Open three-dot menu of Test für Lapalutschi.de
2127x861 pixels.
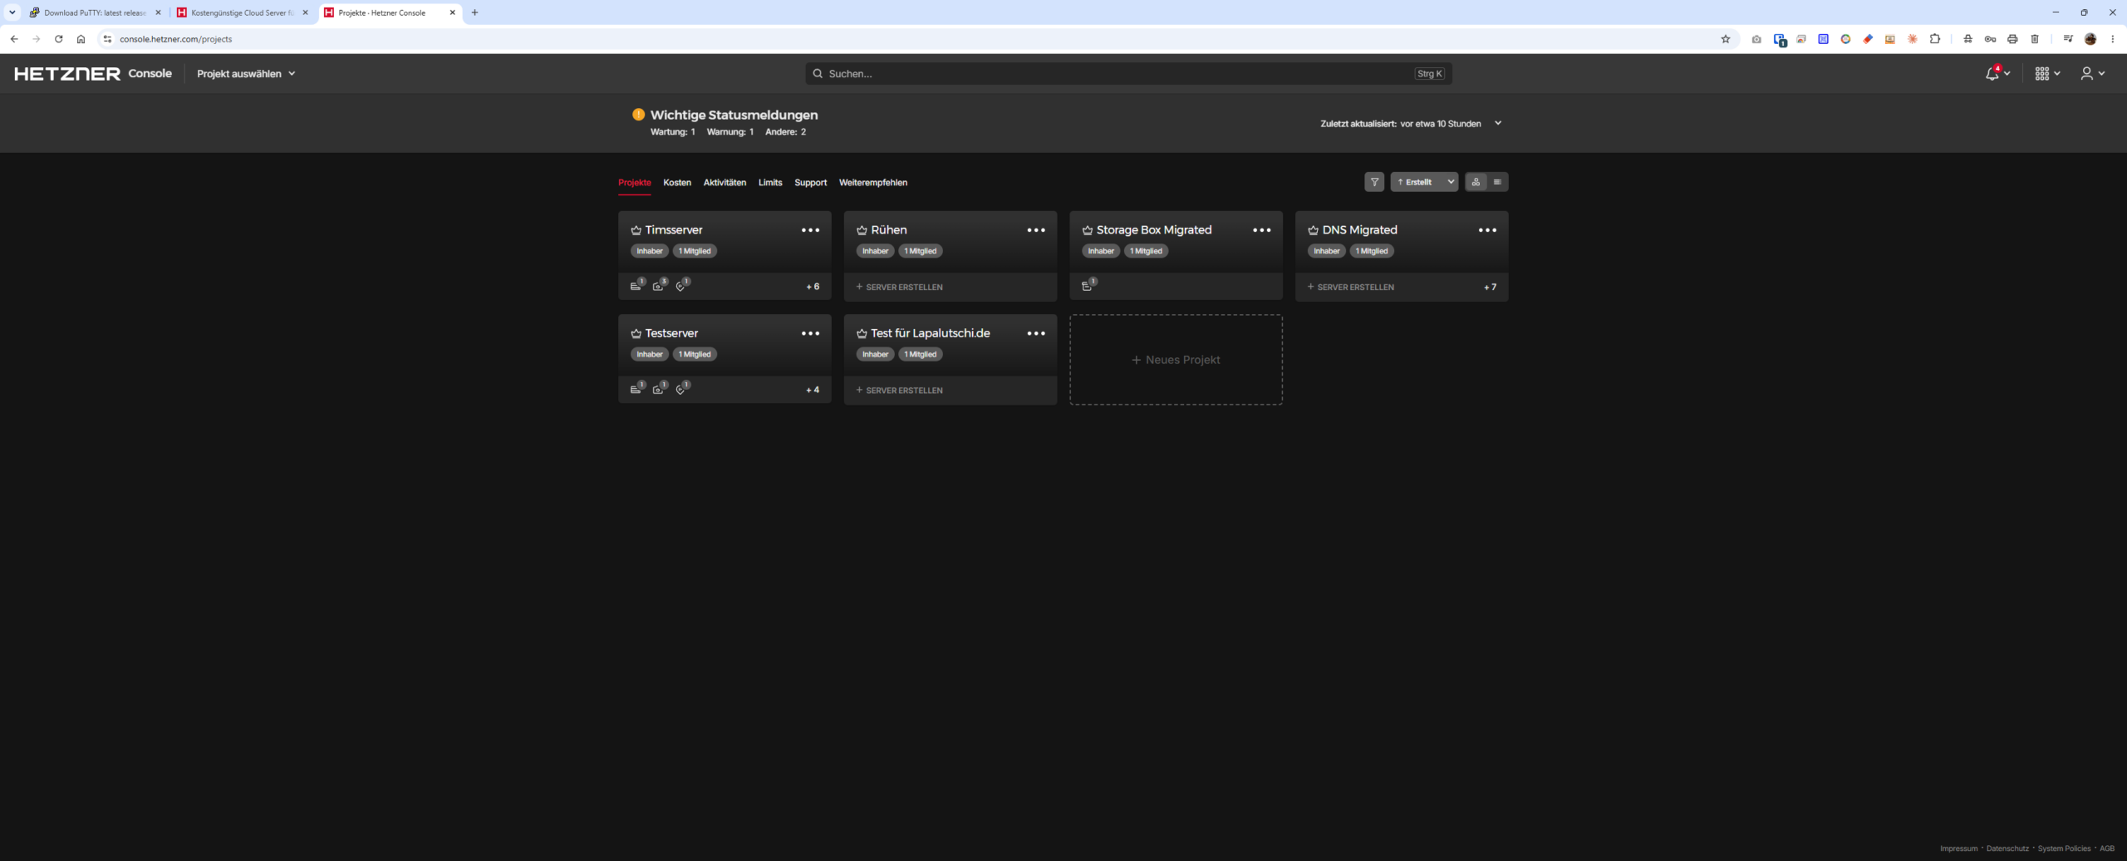click(1036, 333)
